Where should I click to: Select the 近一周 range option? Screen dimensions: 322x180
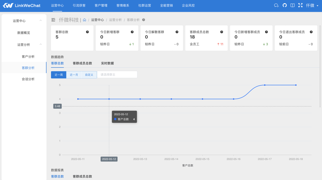pyautogui.click(x=58, y=75)
